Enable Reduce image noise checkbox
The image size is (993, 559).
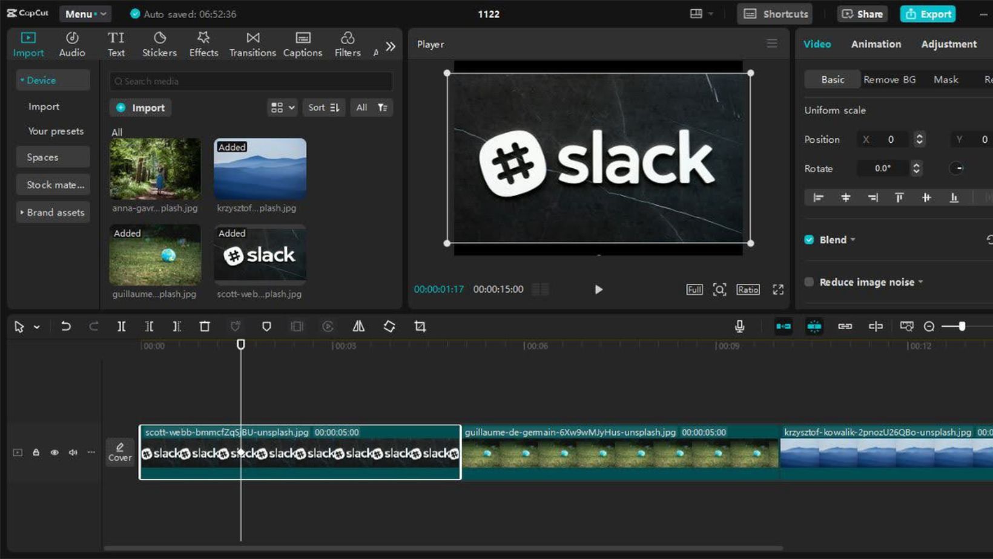[809, 282]
